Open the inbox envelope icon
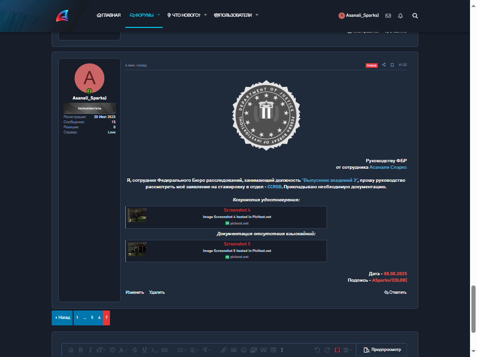 pos(388,16)
